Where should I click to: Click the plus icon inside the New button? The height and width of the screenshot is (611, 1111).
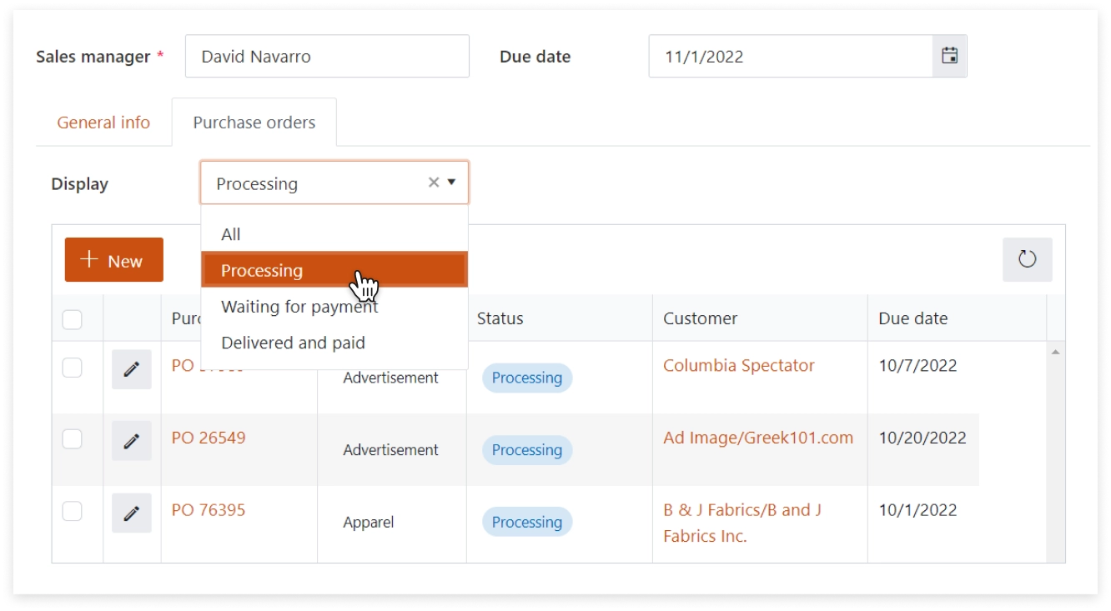(90, 260)
